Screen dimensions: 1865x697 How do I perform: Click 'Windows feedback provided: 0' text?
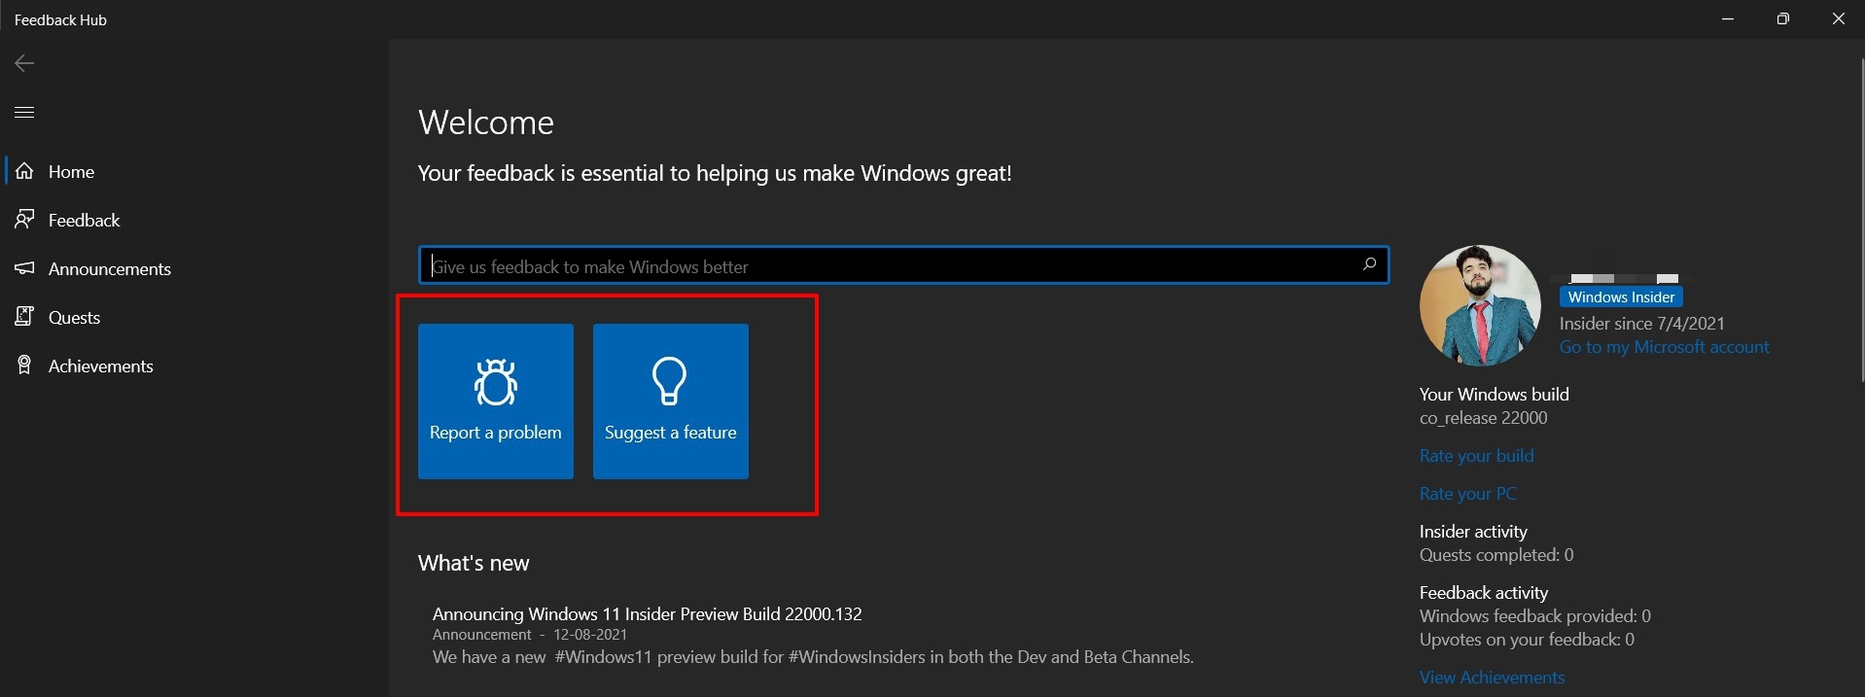(1534, 616)
